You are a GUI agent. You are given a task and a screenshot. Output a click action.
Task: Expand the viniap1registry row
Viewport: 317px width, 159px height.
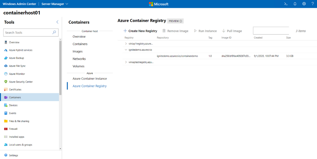coord(126,44)
